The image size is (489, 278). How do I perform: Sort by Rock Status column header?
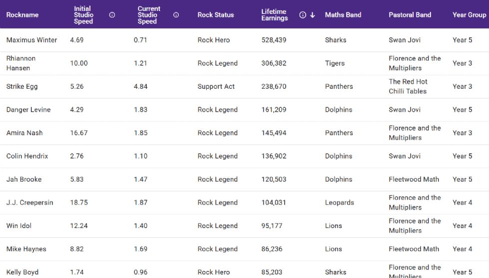pos(215,15)
